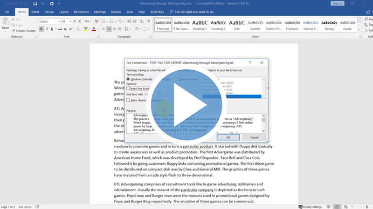
Task: Click OK in the File Conversion dialog
Action: coord(228,137)
